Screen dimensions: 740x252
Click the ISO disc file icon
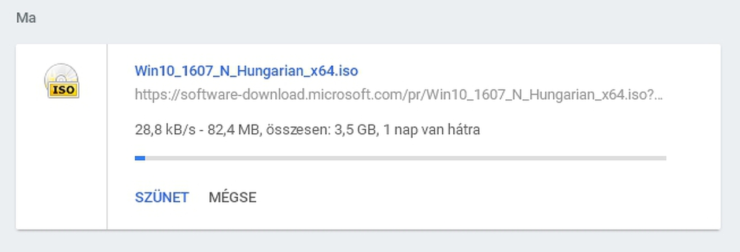pyautogui.click(x=61, y=81)
